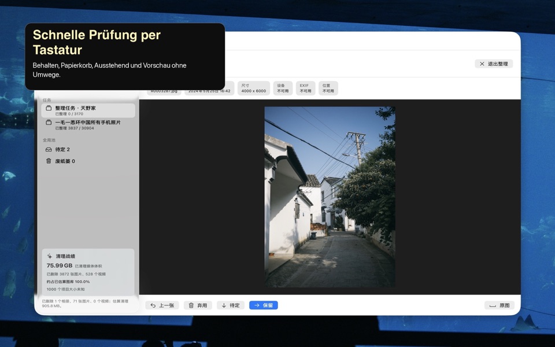555x347 pixels.
Task: Click the EXIF 不可用 info chip
Action: 305,88
